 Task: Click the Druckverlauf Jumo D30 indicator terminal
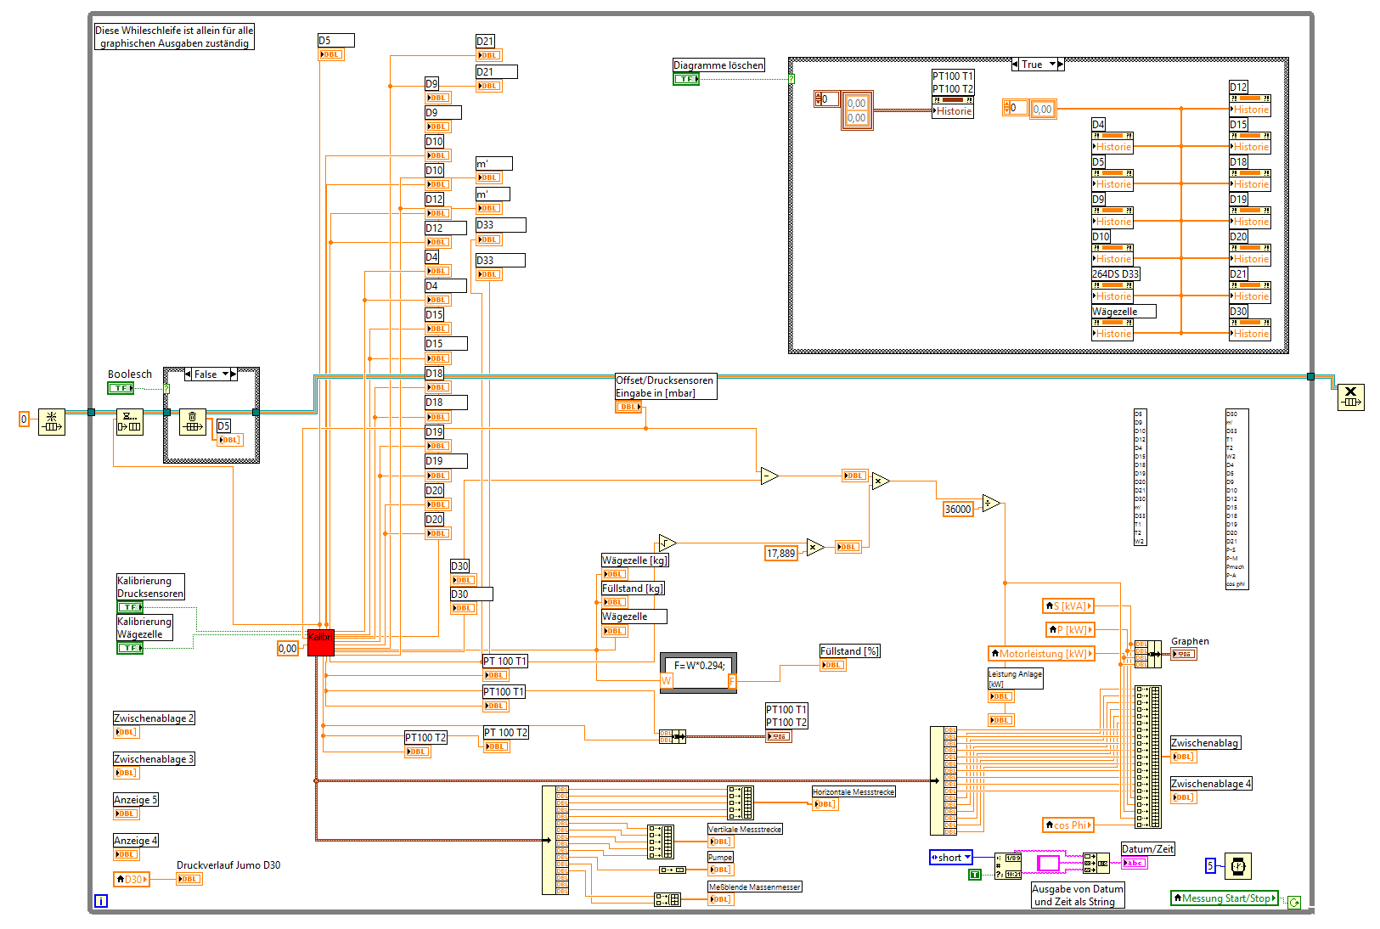[x=189, y=880]
